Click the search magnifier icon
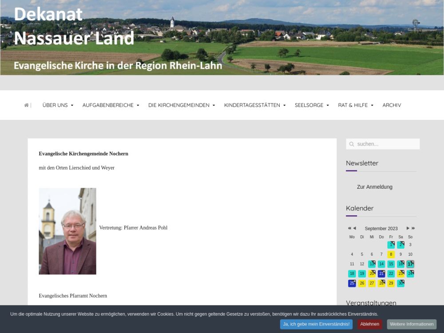This screenshot has height=333, width=444. (352, 144)
